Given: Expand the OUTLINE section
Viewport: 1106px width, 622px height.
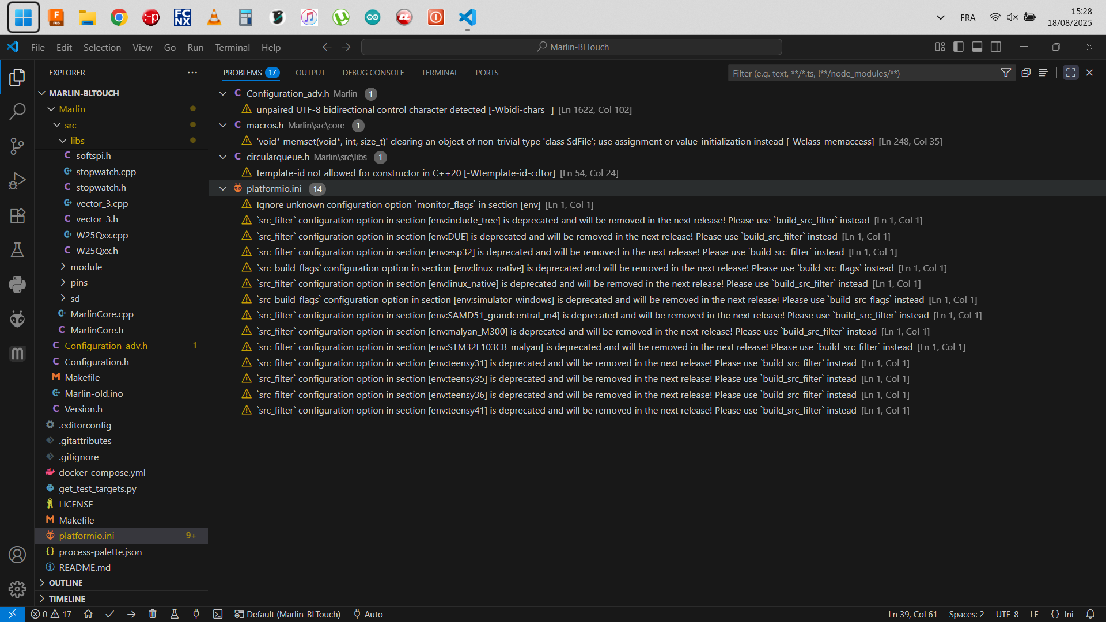Looking at the screenshot, I should tap(66, 583).
